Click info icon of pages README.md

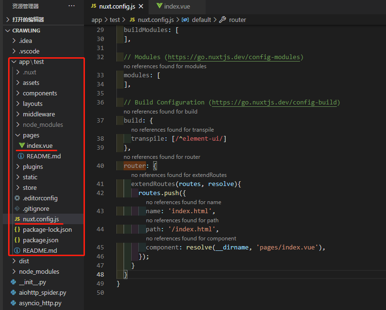[x=21, y=156]
